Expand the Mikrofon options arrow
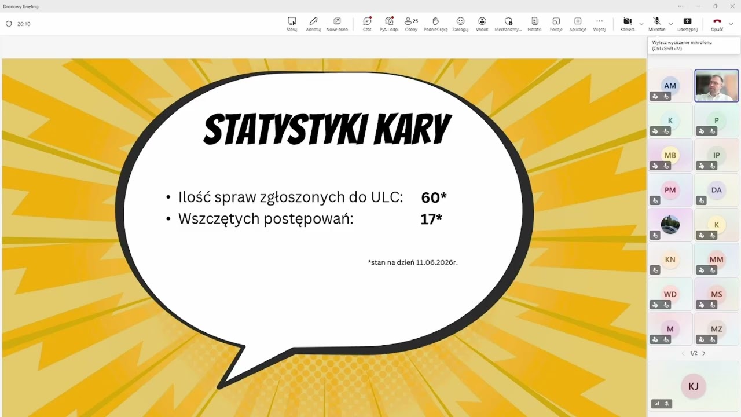741x417 pixels. click(x=670, y=24)
